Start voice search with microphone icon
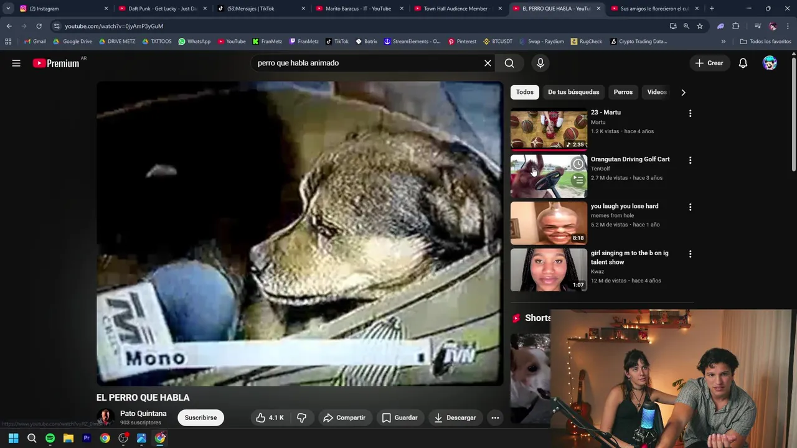 (x=540, y=63)
